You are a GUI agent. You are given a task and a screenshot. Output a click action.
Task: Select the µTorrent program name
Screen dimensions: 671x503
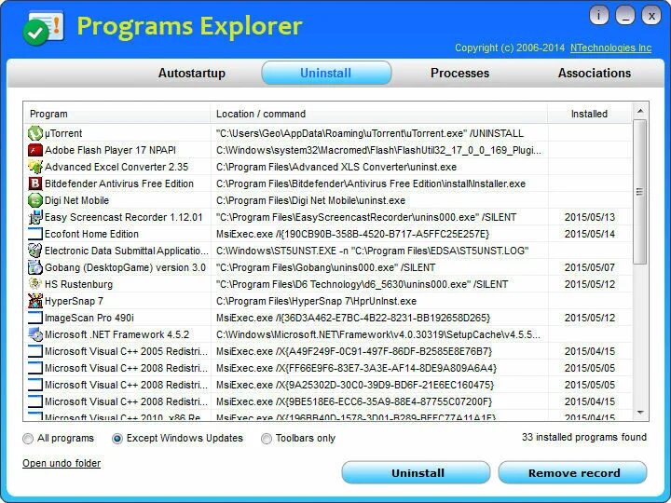click(63, 133)
